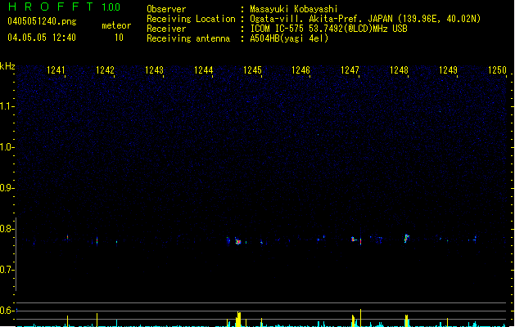Click the kHz axis unit label

[7, 66]
